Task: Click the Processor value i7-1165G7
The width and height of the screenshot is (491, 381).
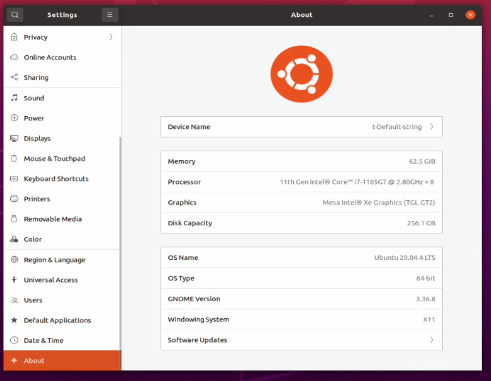Action: click(x=357, y=182)
